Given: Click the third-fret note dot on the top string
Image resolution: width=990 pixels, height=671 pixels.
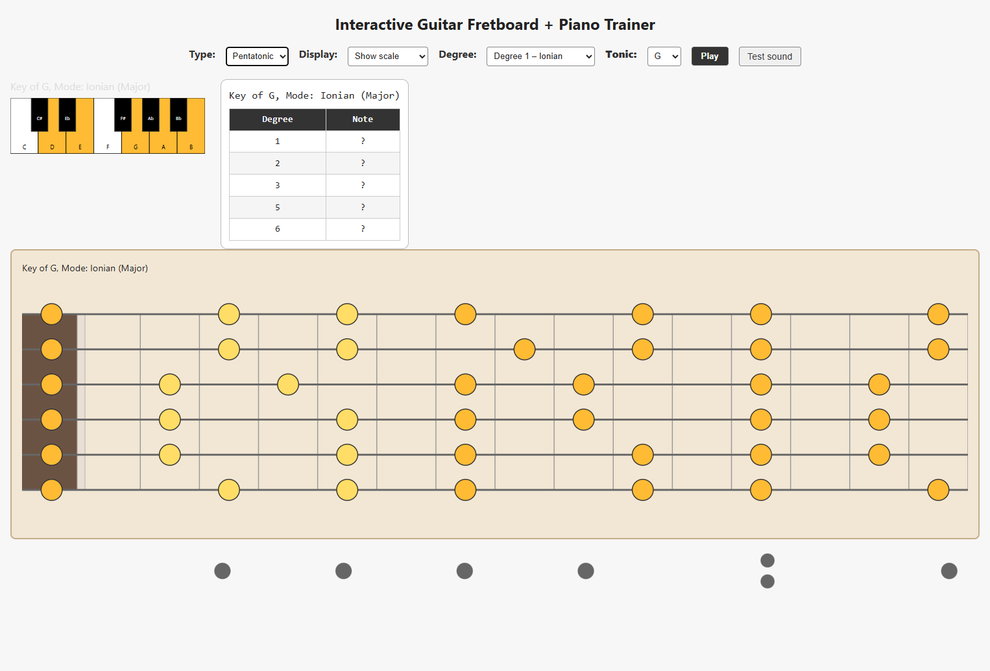Looking at the screenshot, I should coord(229,314).
